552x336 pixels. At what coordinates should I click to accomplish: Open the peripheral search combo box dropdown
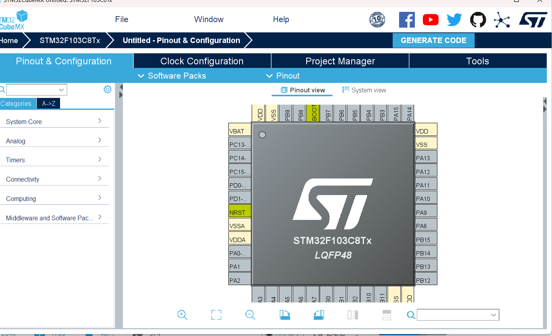61,90
